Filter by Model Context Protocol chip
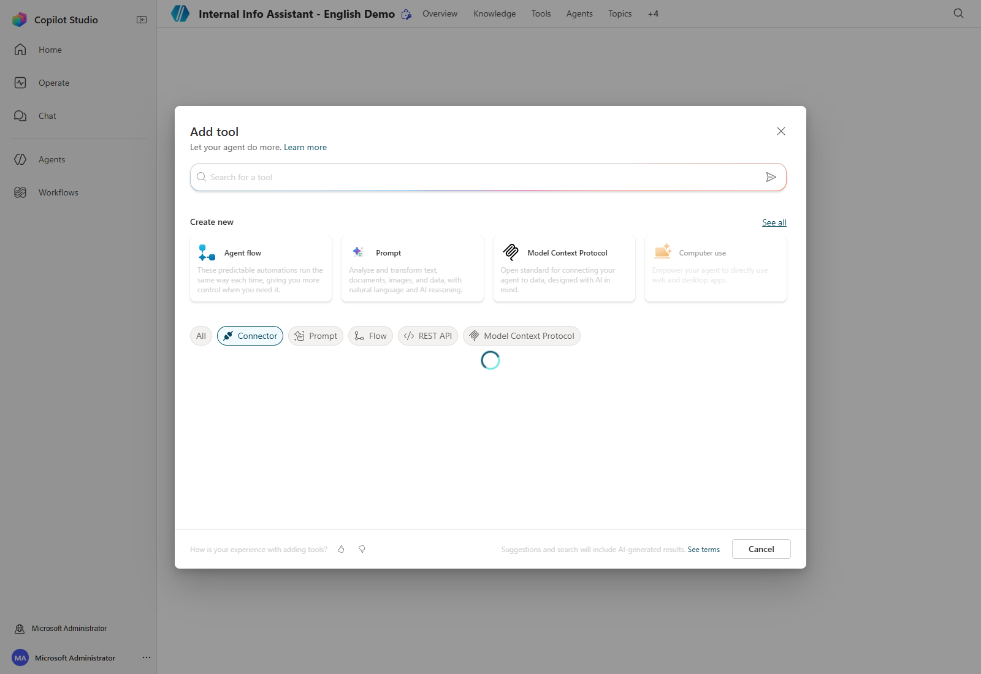The width and height of the screenshot is (981, 674). coord(522,336)
